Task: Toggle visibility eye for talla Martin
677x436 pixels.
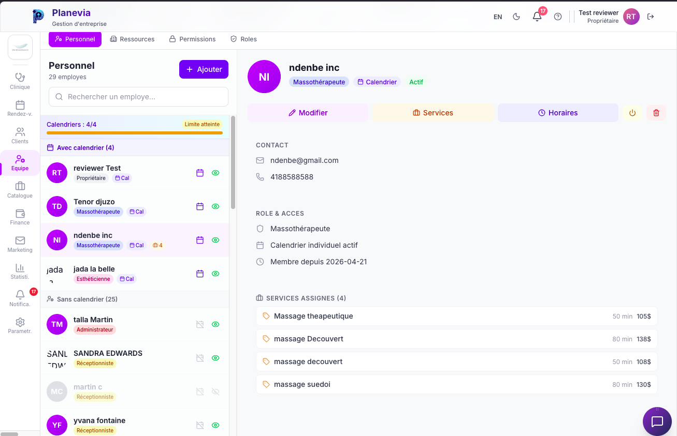Action: [215, 324]
